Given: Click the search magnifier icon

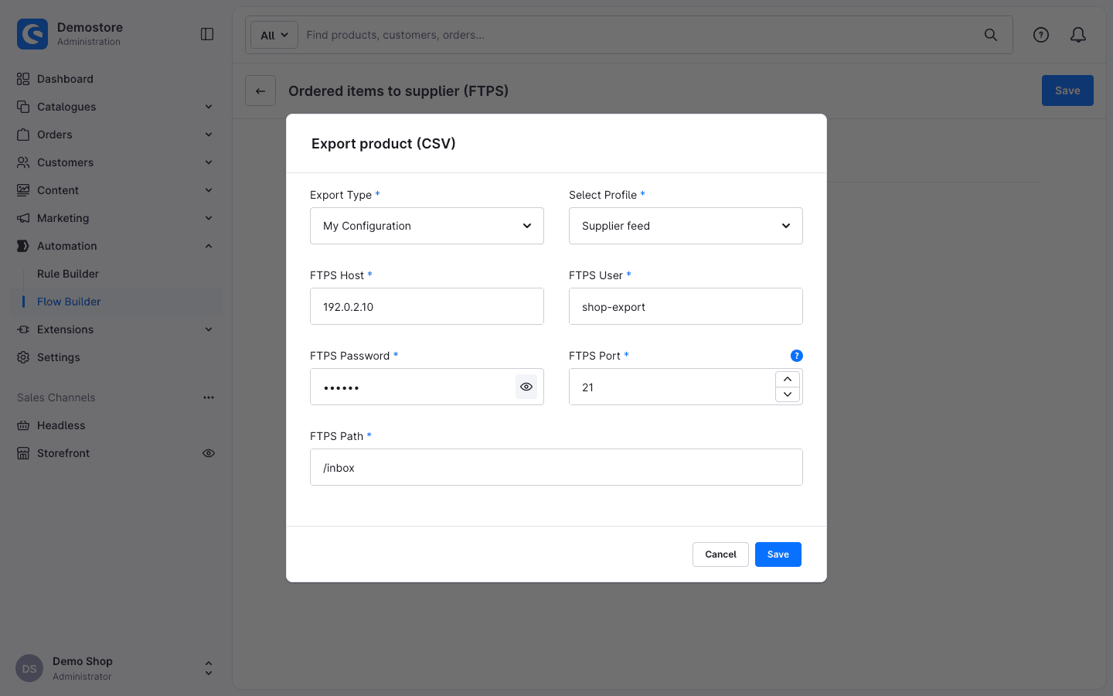Looking at the screenshot, I should click(991, 35).
